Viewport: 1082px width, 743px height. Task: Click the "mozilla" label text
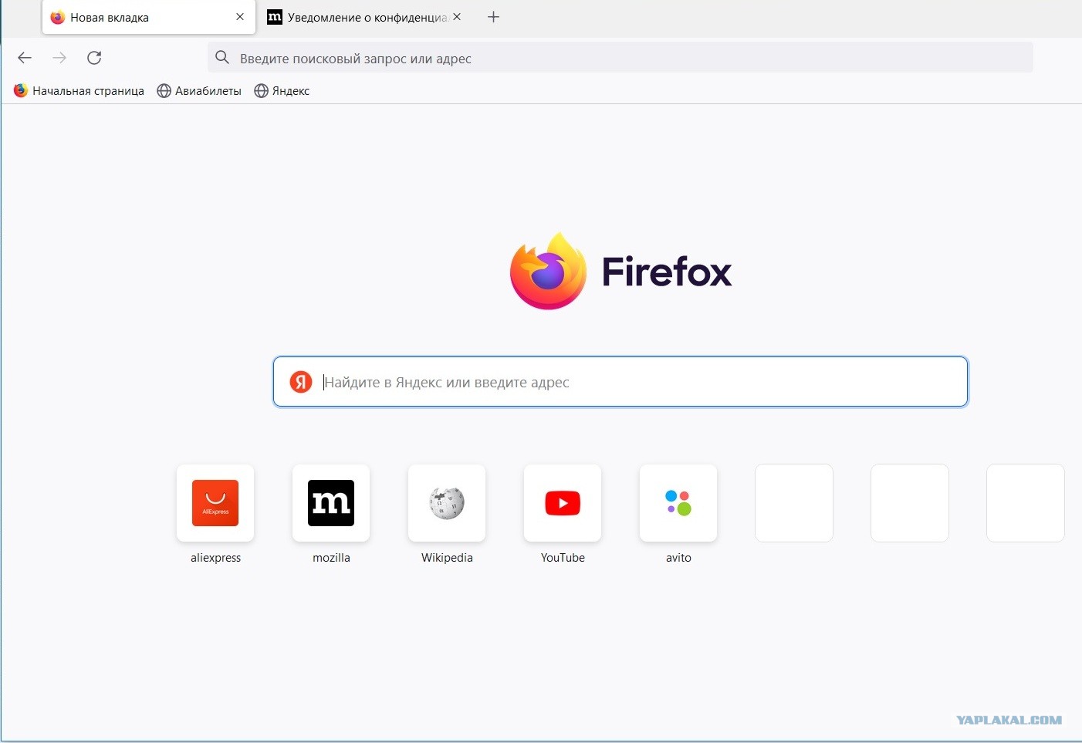pos(331,558)
